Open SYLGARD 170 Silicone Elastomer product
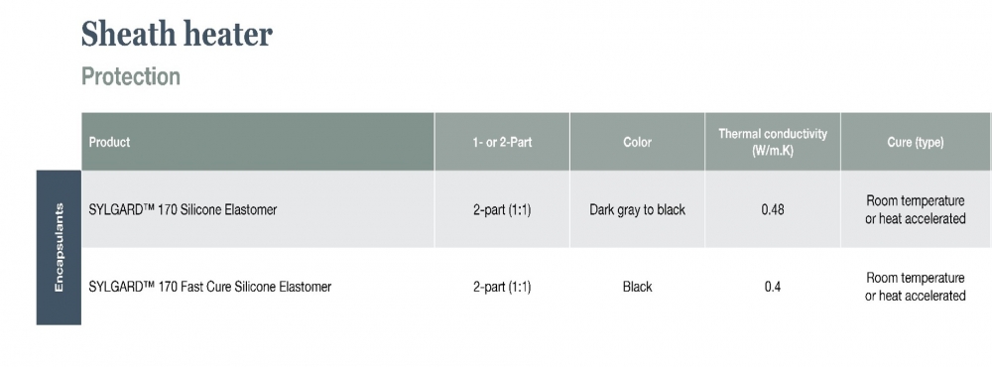This screenshot has width=992, height=367. coord(183,209)
